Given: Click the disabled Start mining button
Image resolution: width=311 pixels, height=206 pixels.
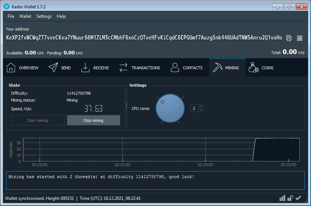Looking at the screenshot, I should [x=38, y=120].
